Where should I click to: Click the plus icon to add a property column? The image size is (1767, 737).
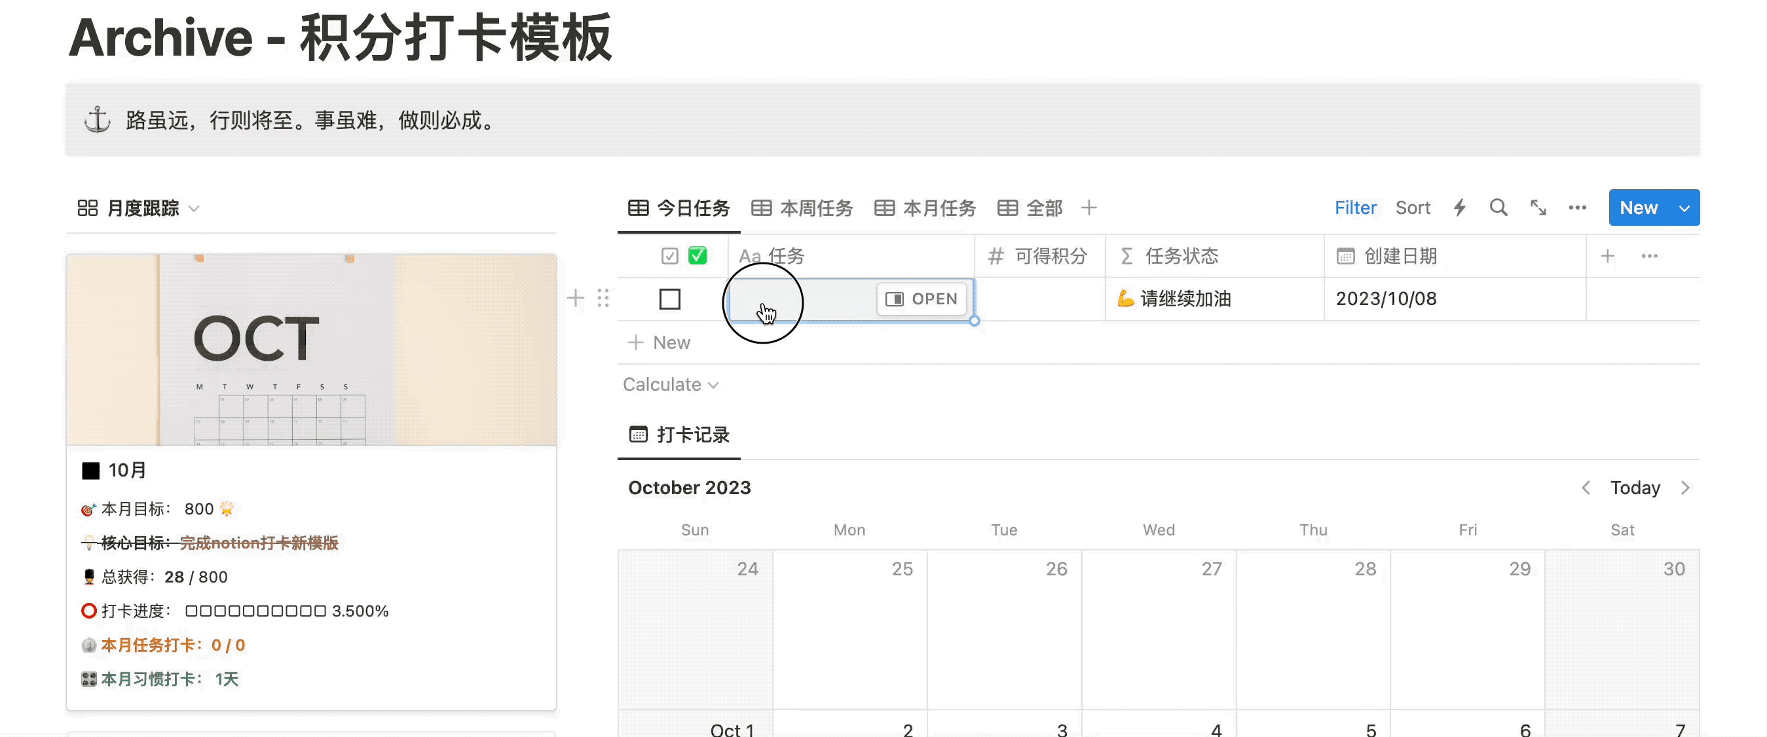[x=1607, y=256]
